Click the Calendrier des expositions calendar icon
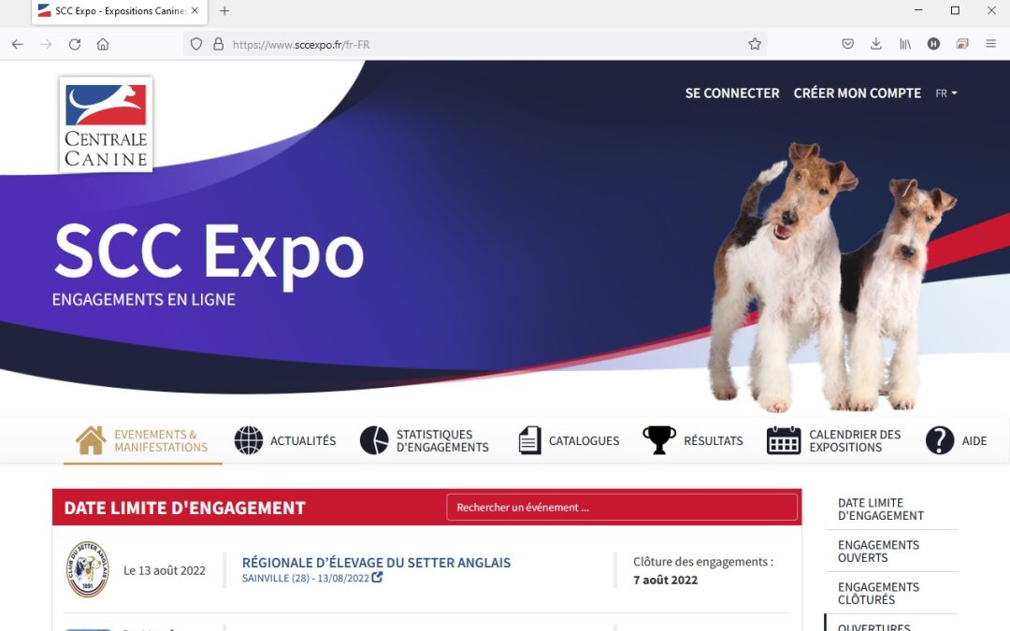This screenshot has height=631, width=1010. 784,440
